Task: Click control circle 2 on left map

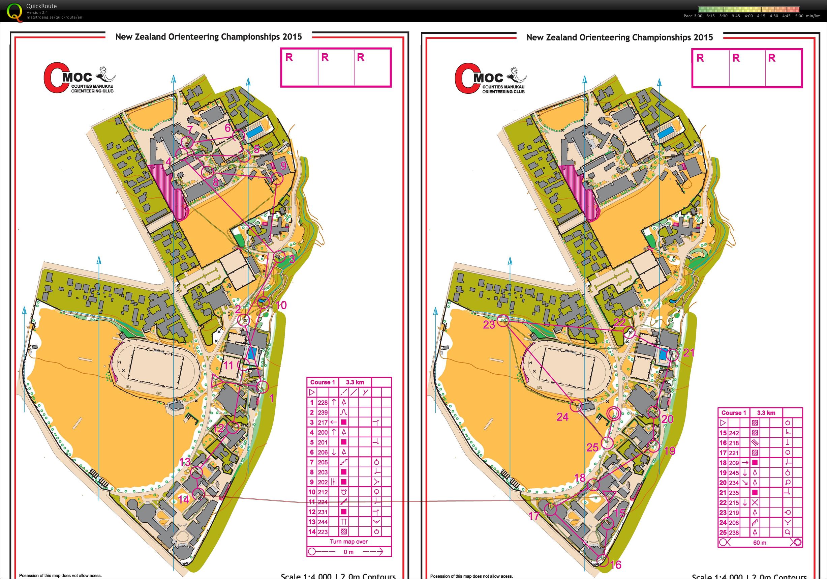Action: [x=244, y=320]
